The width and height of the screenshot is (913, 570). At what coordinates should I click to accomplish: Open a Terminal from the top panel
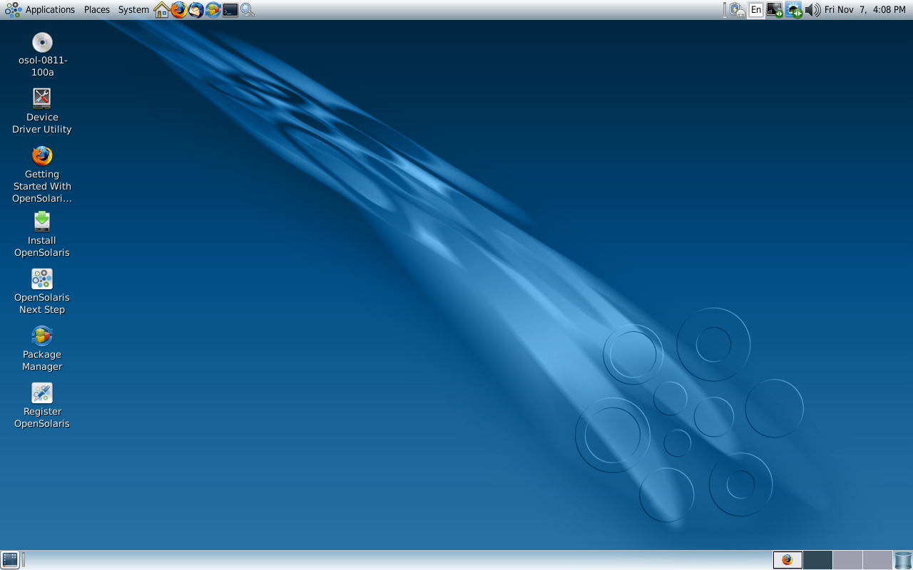click(230, 9)
